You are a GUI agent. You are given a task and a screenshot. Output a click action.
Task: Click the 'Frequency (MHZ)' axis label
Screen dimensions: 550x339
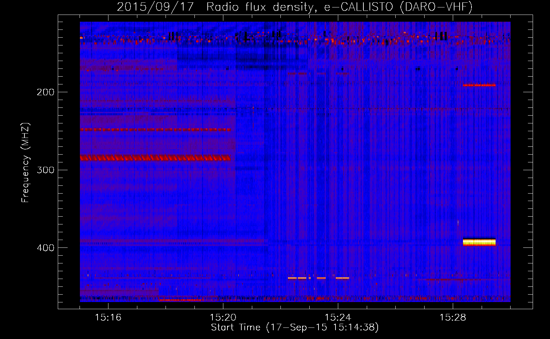[26, 163]
